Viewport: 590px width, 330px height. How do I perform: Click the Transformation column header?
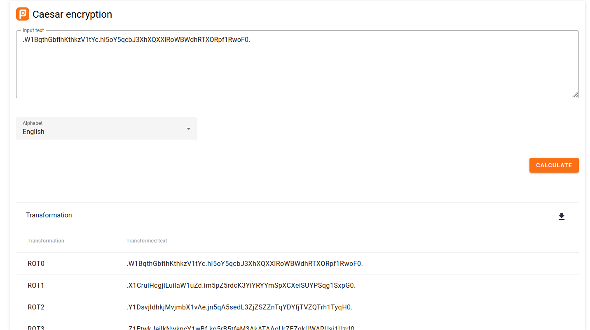tap(46, 241)
